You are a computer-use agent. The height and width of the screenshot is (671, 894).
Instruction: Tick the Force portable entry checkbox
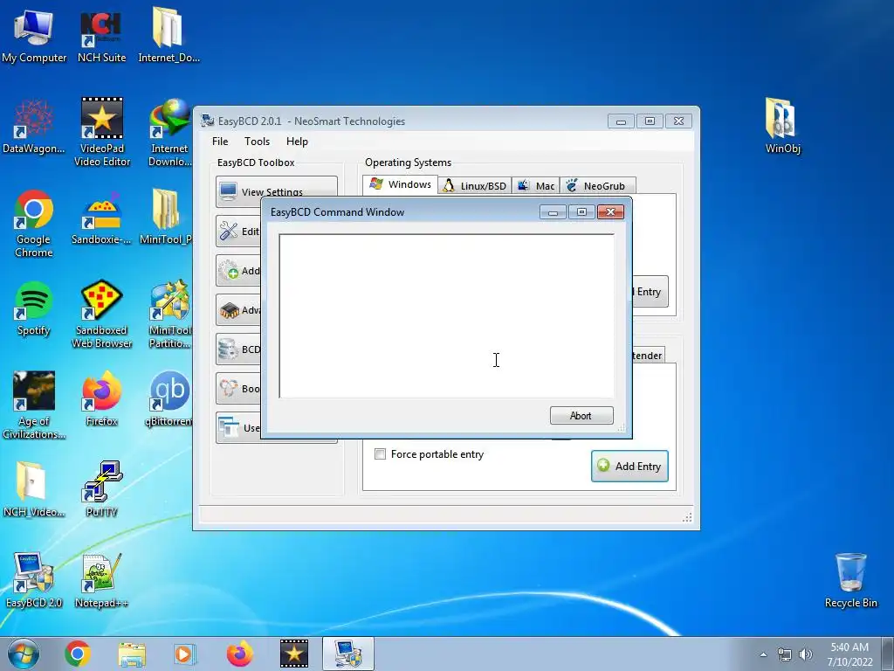pyautogui.click(x=380, y=454)
